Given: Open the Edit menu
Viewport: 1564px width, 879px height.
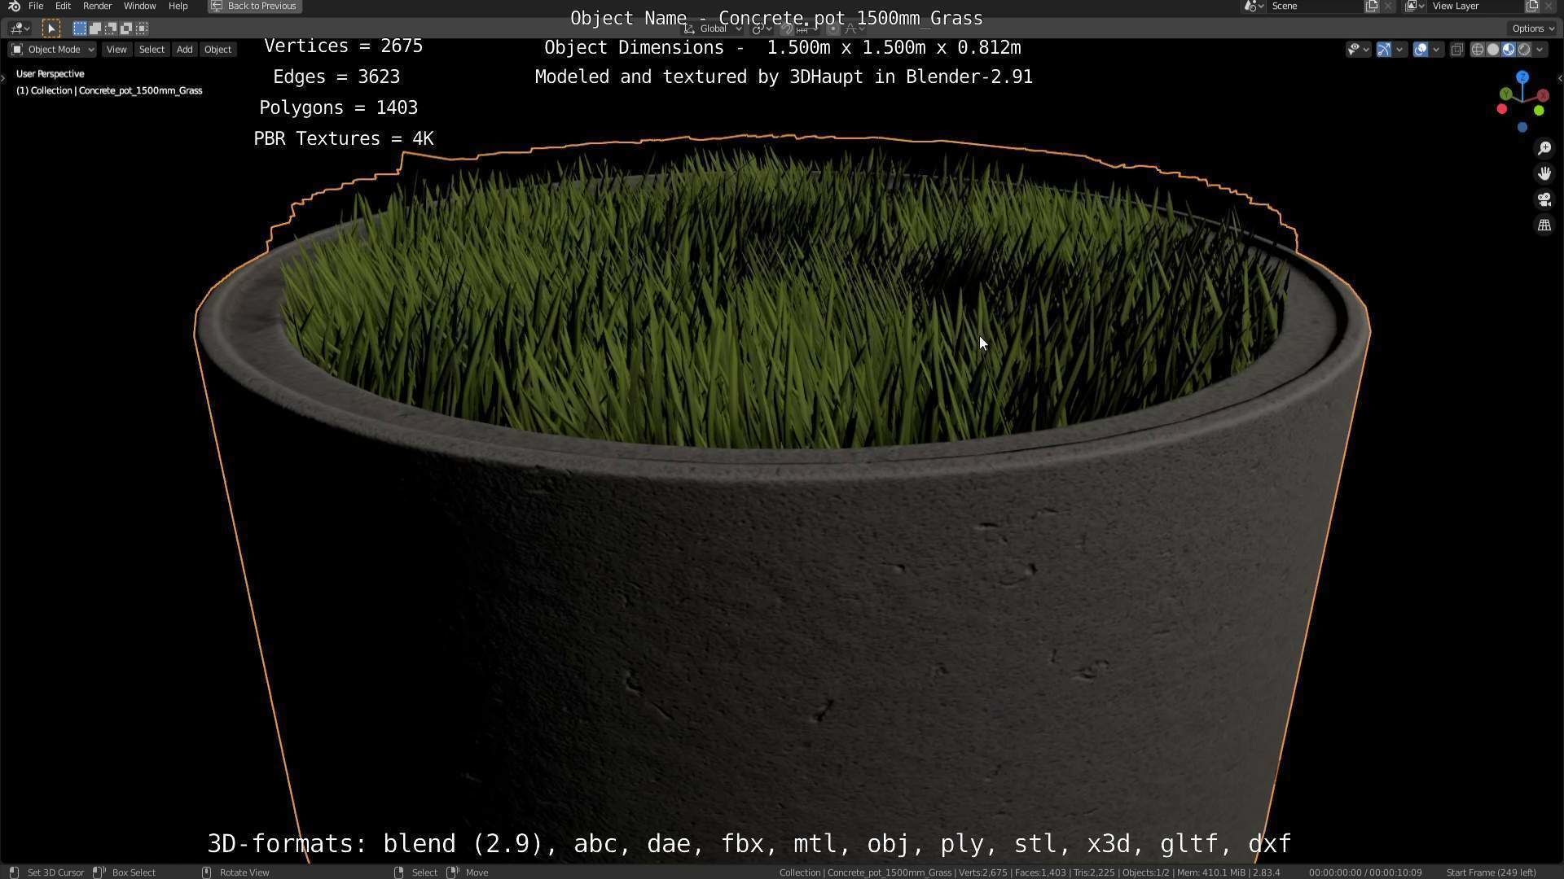Looking at the screenshot, I should pos(63,7).
